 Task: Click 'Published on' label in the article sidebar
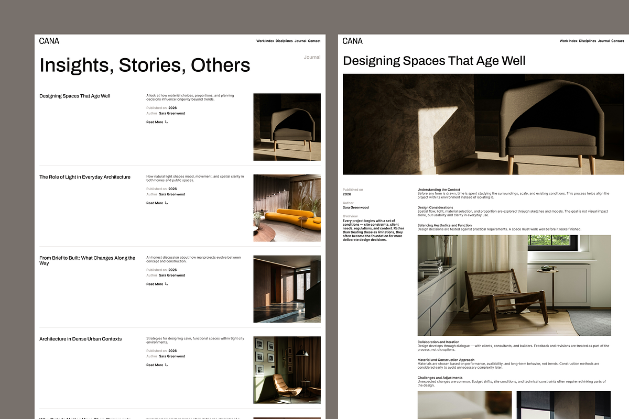point(353,190)
